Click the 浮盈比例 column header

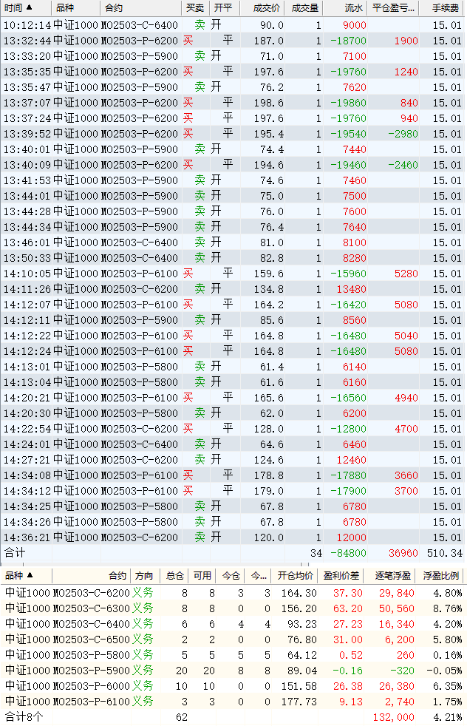440,575
